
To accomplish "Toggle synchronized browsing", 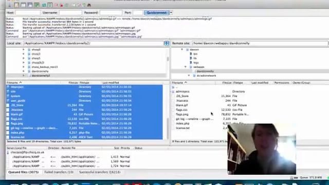I will tap(84, 5).
